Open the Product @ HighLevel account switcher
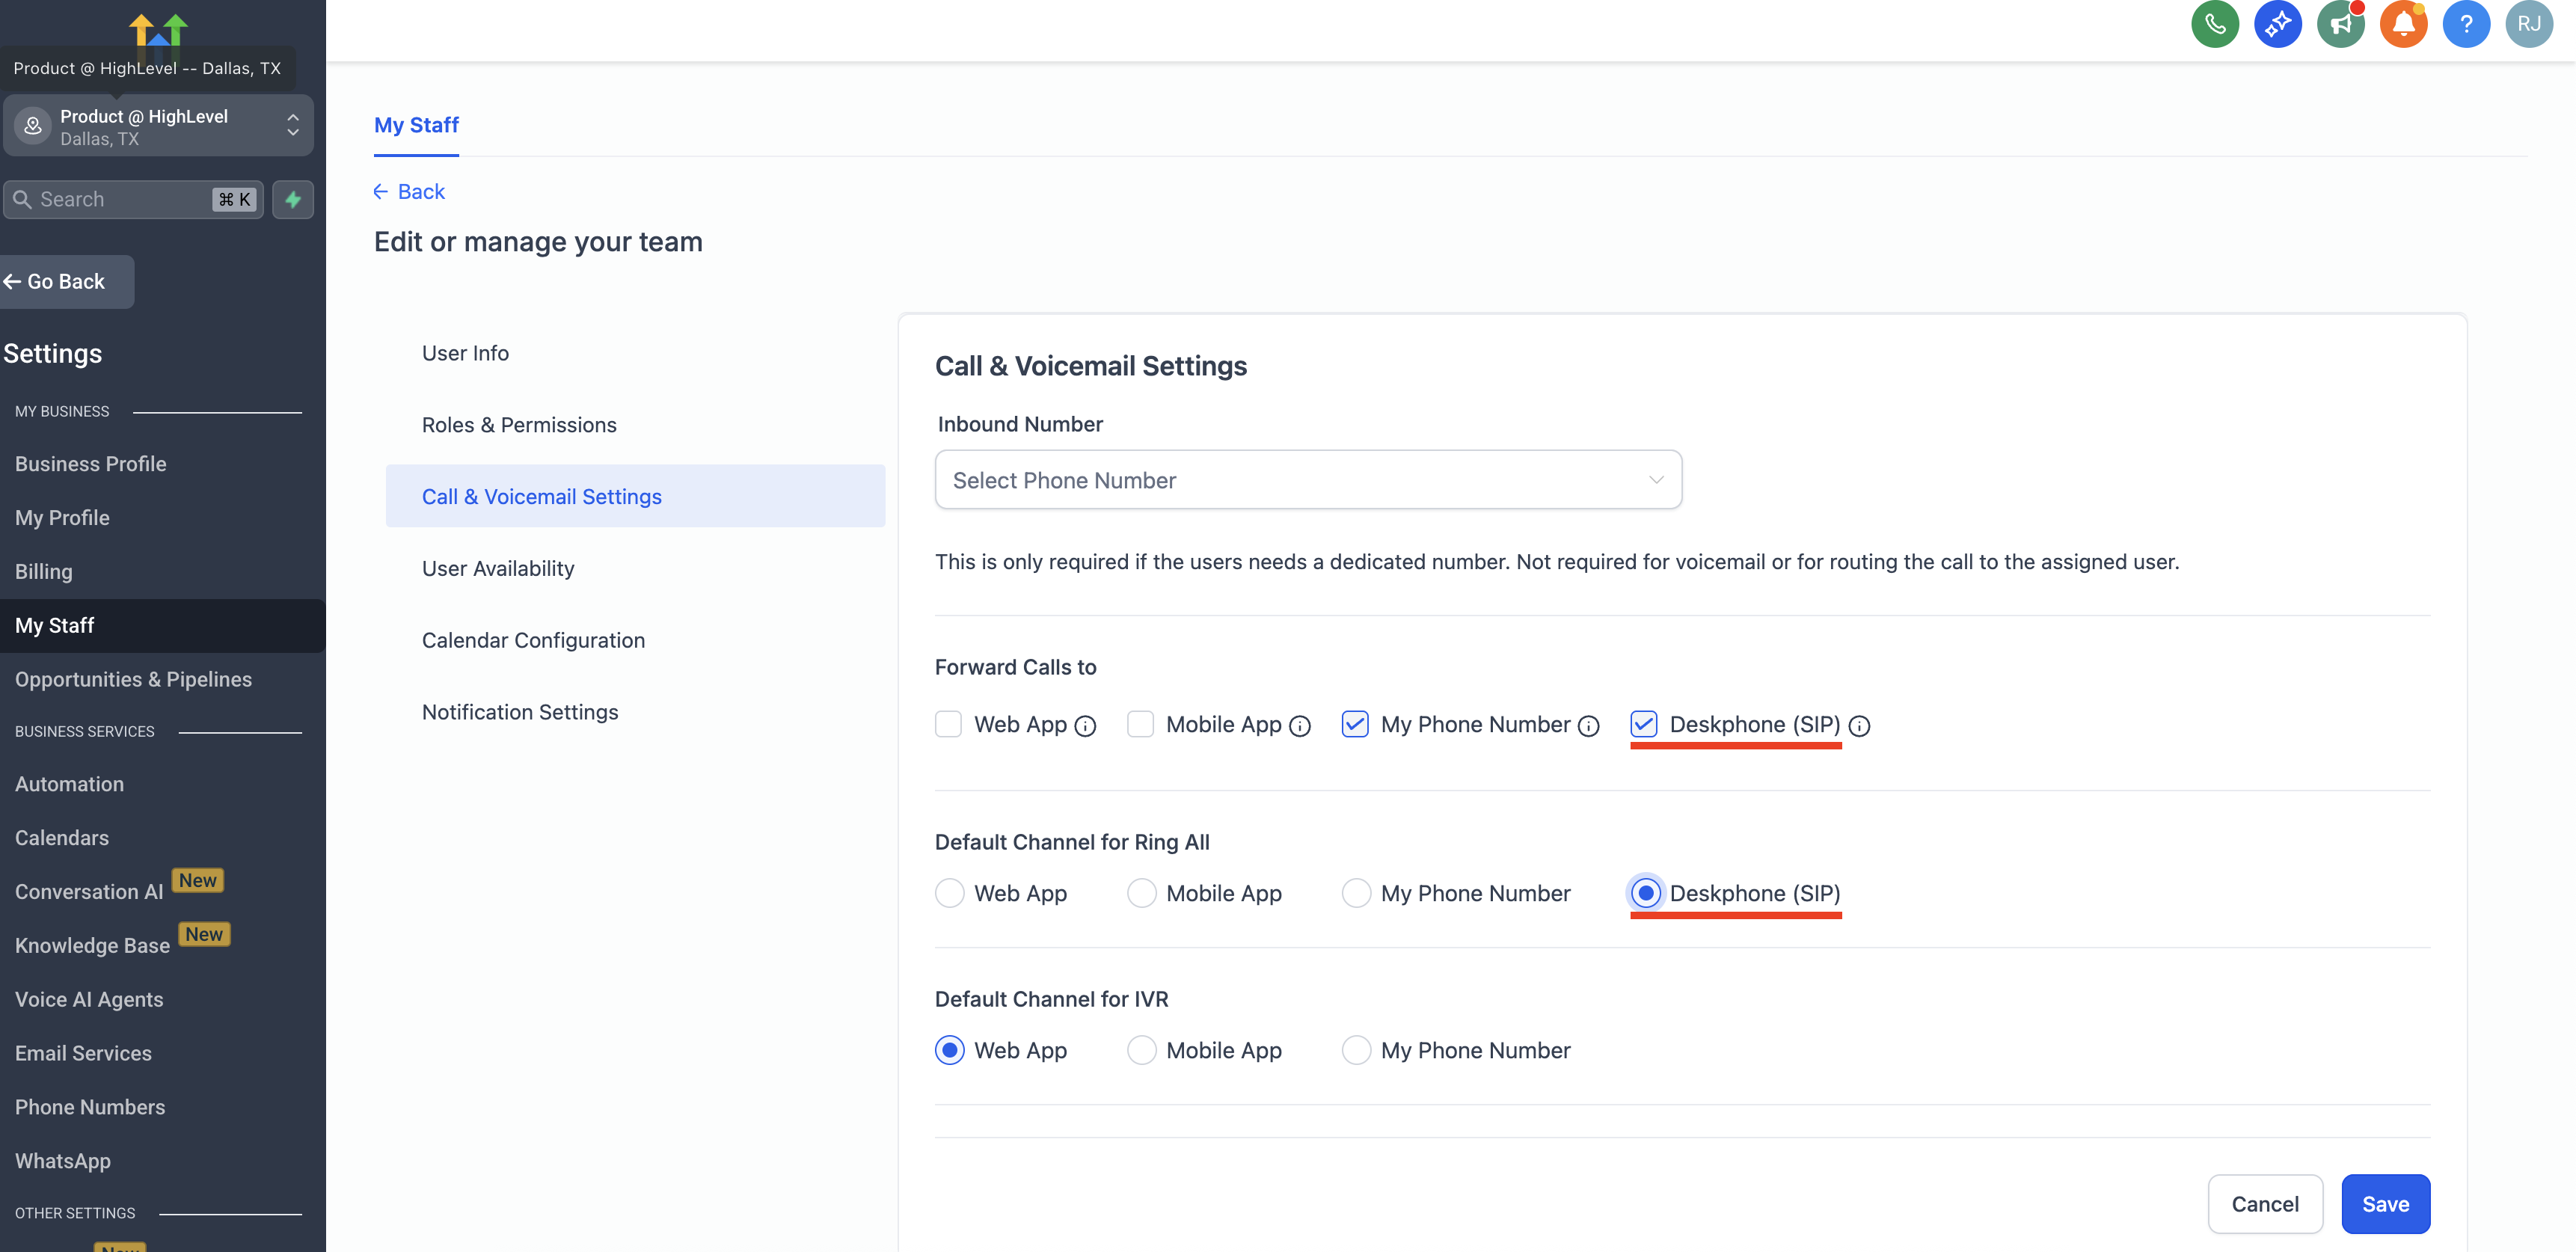 coord(158,126)
